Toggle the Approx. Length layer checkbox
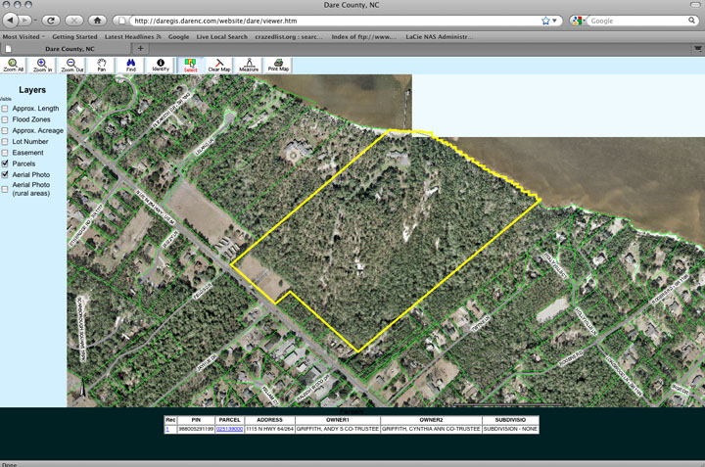The width and height of the screenshot is (705, 467). [x=5, y=109]
